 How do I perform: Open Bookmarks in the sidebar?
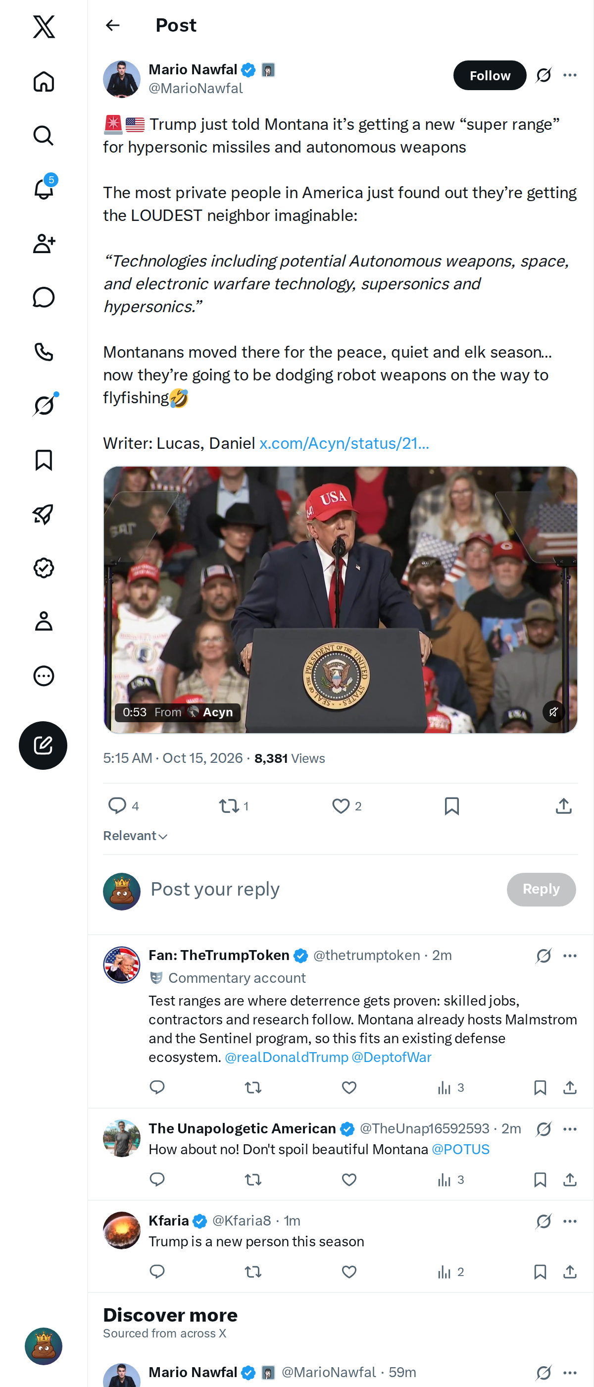44,460
